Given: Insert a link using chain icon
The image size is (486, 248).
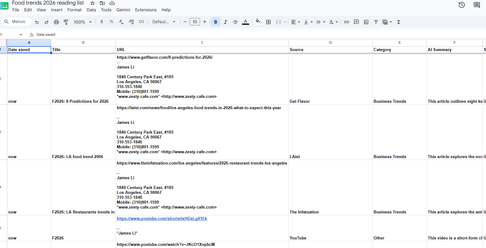Looking at the screenshot, I should (347, 22).
